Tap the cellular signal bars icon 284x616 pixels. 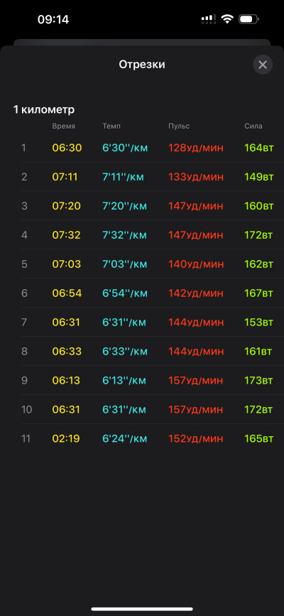pyautogui.click(x=209, y=19)
